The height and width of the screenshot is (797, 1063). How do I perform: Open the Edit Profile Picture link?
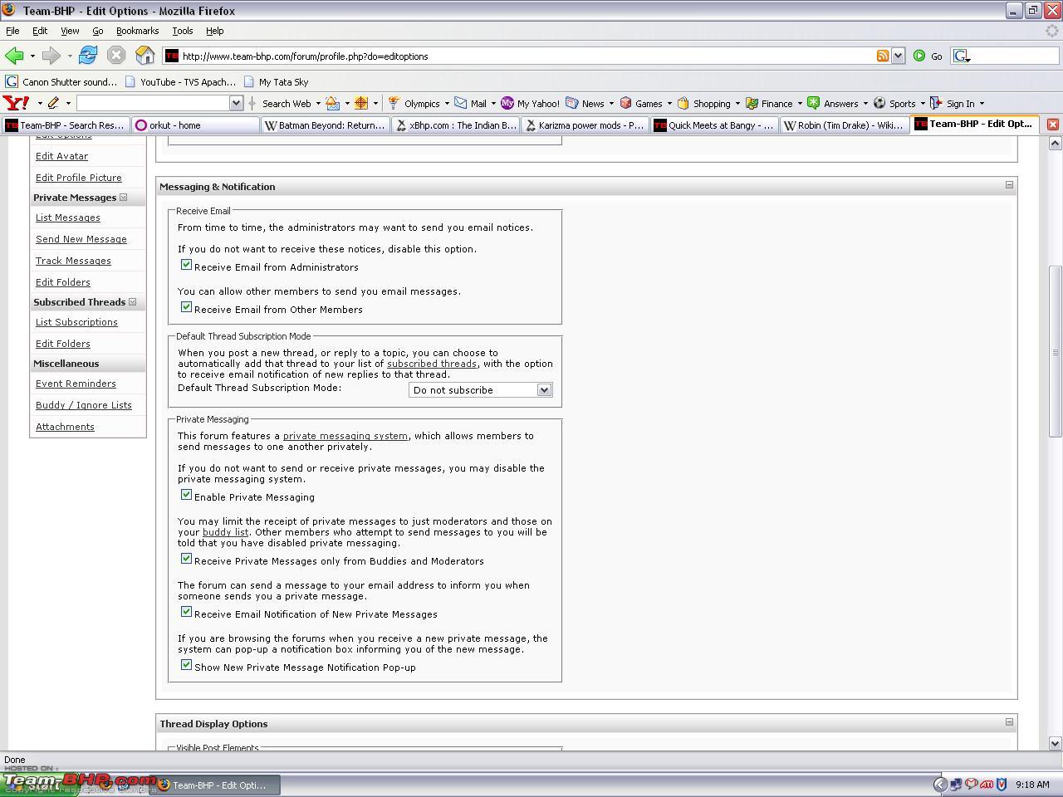79,178
